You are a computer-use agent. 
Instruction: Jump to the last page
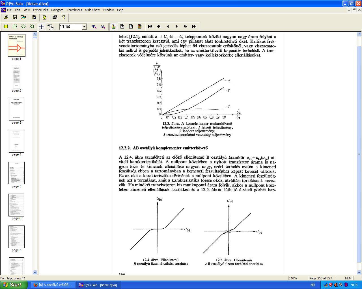point(194,27)
